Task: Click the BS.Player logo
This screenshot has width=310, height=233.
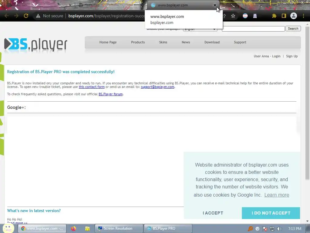Action: [x=36, y=45]
